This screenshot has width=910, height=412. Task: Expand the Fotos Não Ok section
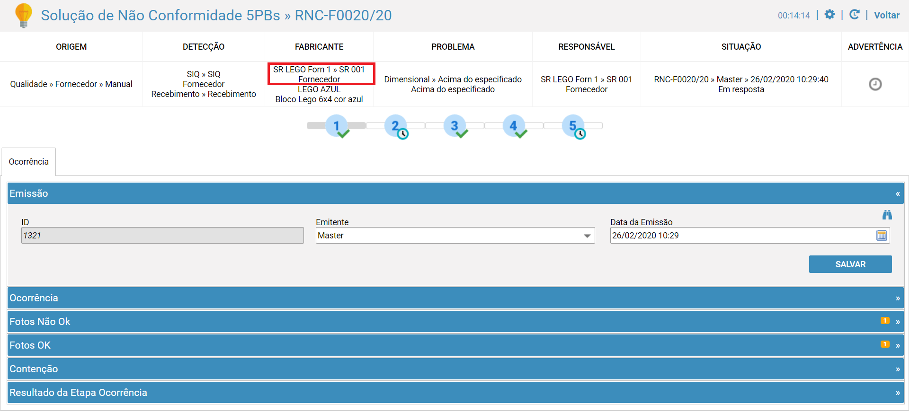455,322
